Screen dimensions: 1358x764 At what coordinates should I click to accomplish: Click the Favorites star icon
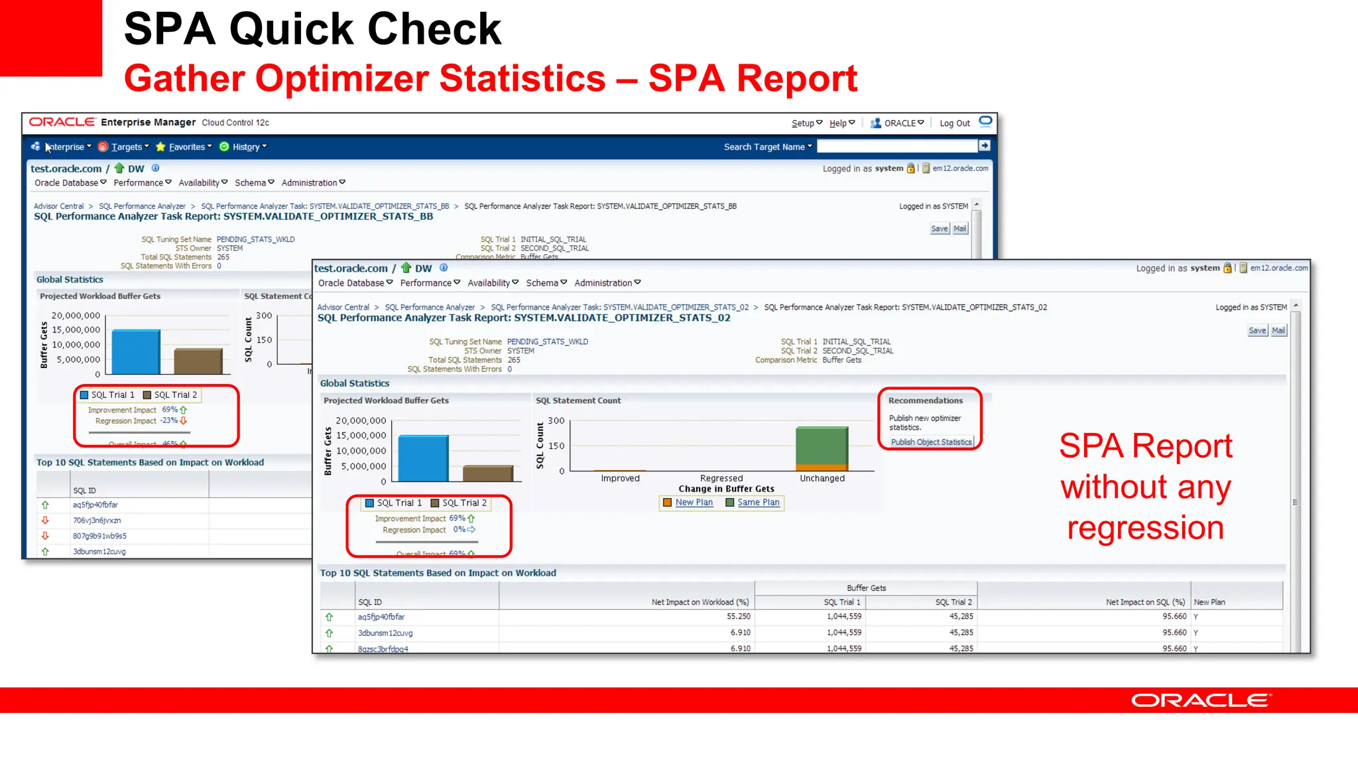(160, 147)
